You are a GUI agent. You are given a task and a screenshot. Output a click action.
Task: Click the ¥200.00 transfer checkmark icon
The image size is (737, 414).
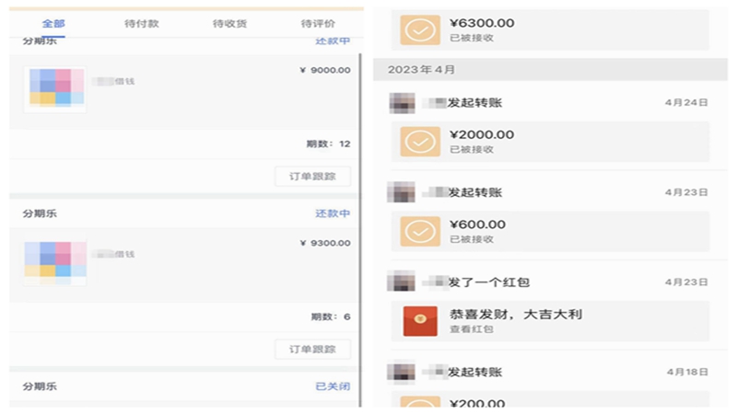point(420,402)
